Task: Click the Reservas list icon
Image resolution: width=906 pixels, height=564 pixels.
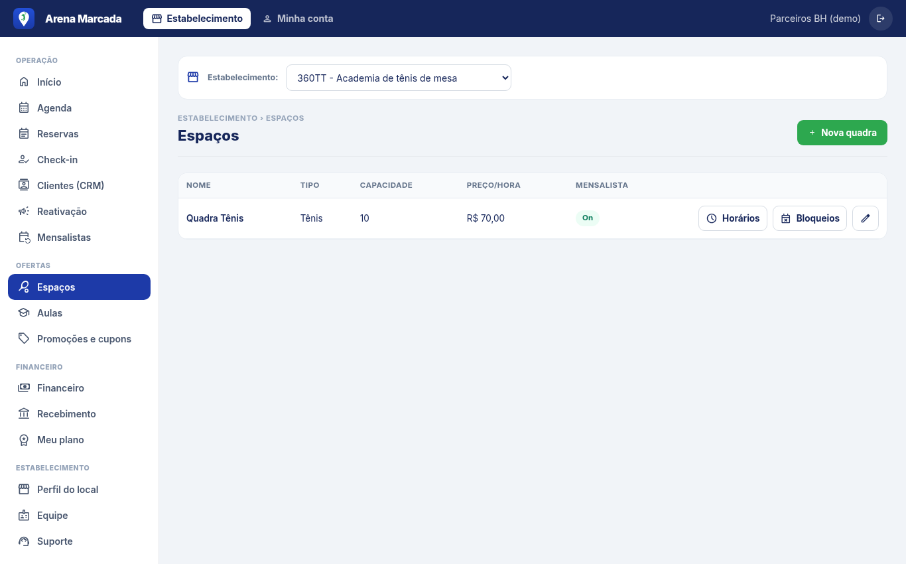Action: (24, 134)
